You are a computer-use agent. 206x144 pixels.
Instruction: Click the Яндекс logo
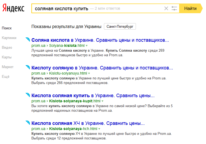point(13,8)
